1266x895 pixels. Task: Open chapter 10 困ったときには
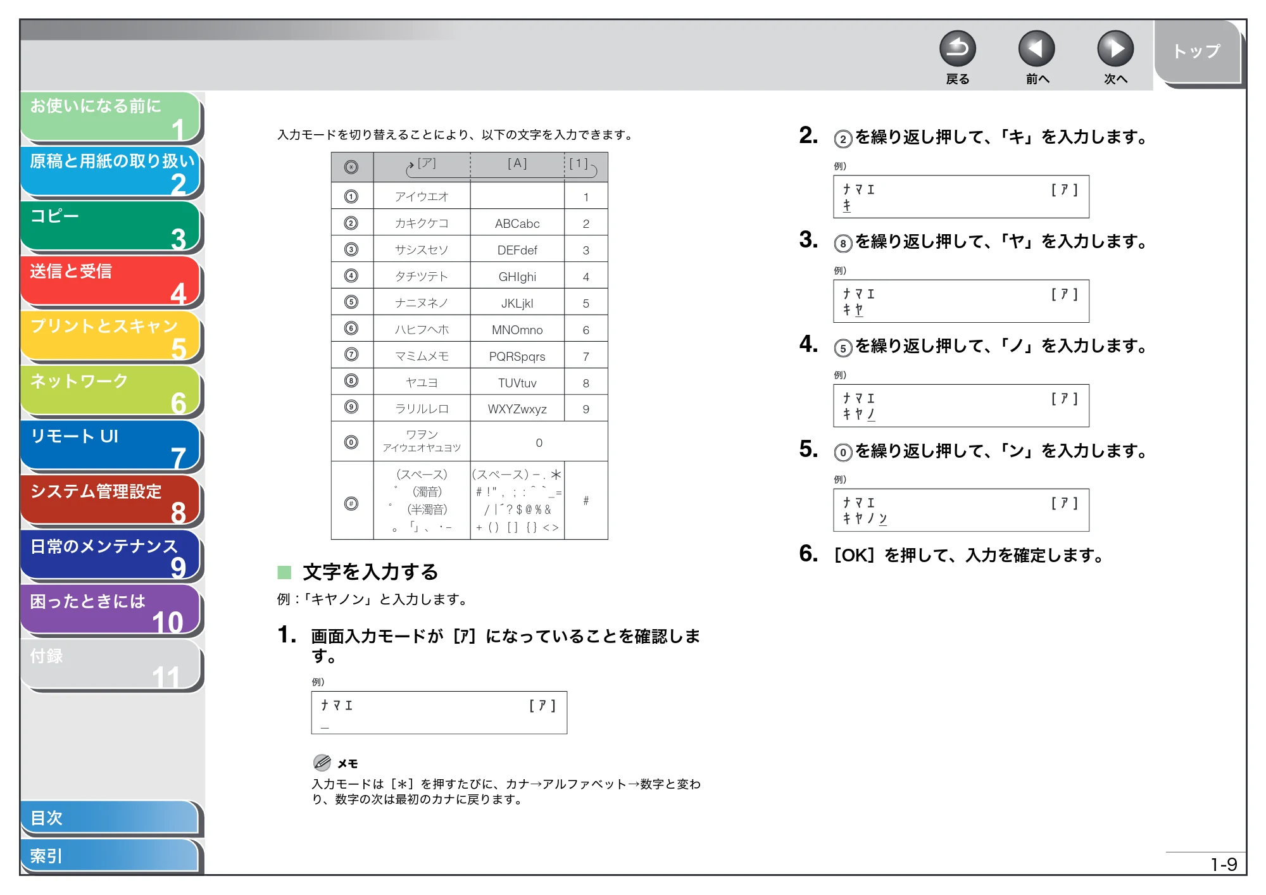point(111,611)
